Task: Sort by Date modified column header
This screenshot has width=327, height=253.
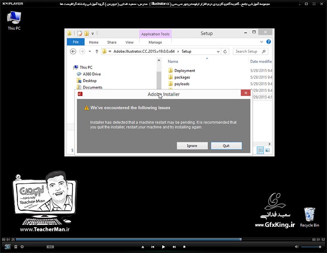Action: tap(261, 62)
